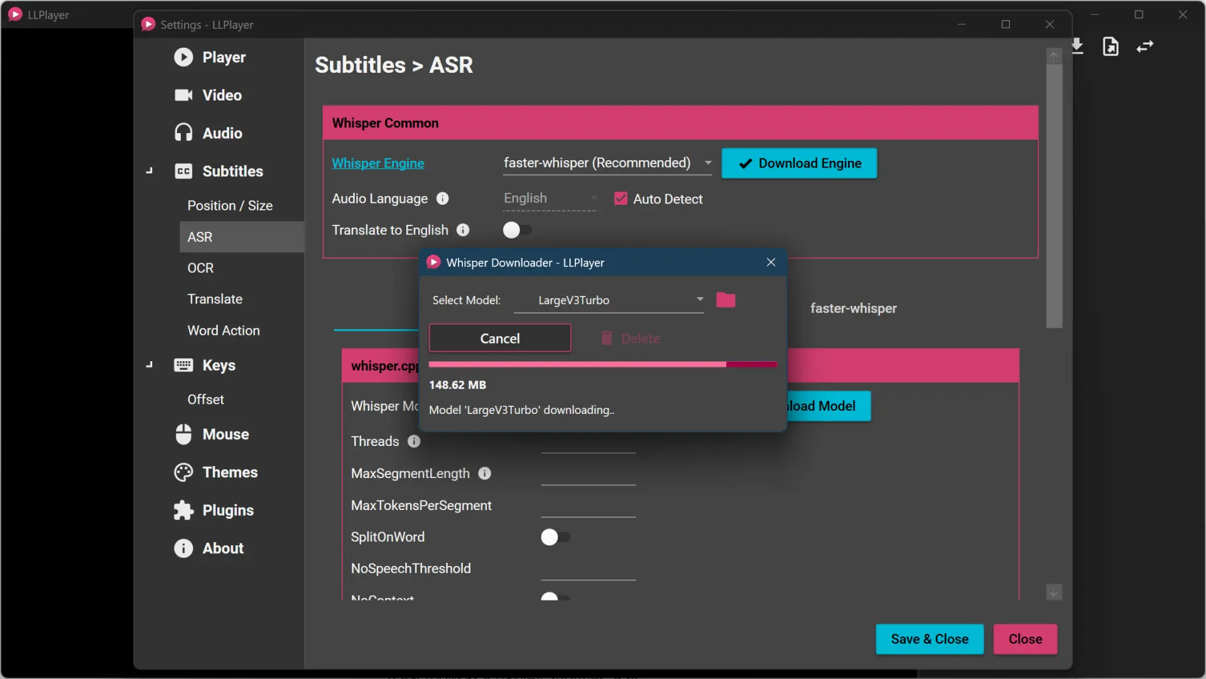Screen dimensions: 1206x679
Task: Click the MaxSegmentLength input field
Action: [x=589, y=474]
